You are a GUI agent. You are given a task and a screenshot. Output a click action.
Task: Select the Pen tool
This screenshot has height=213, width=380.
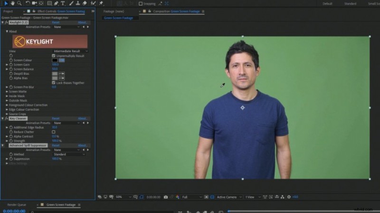(56, 3)
